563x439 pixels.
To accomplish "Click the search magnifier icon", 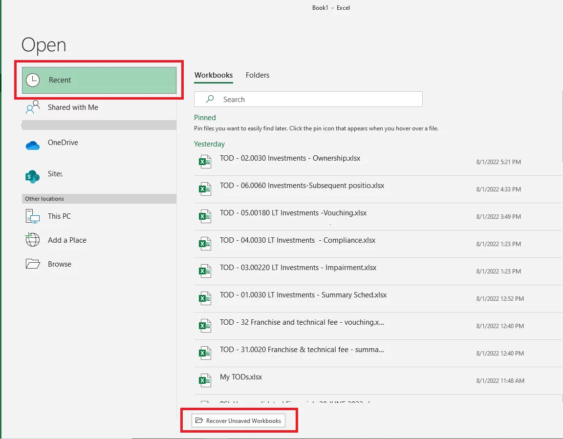I will (x=209, y=99).
